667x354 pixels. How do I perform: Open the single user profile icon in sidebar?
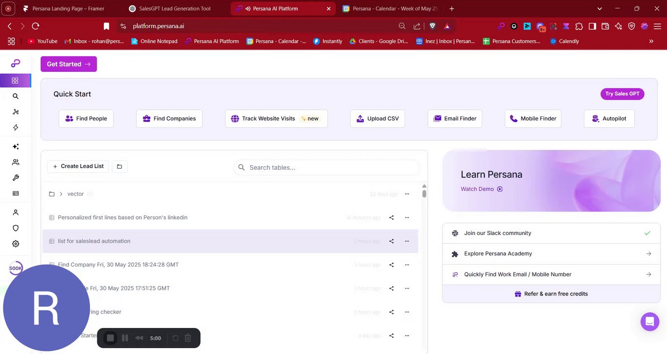pyautogui.click(x=16, y=212)
